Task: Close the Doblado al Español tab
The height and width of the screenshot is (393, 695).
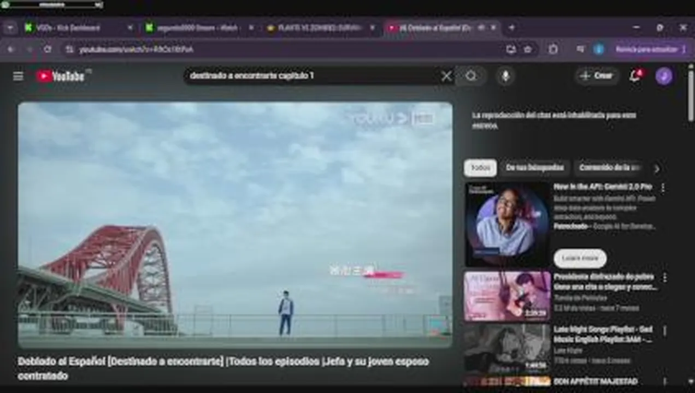Action: click(x=493, y=28)
